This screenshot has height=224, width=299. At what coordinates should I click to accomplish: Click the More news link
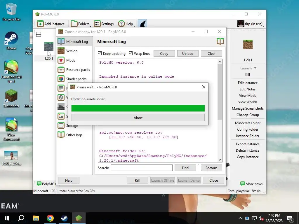(251, 184)
